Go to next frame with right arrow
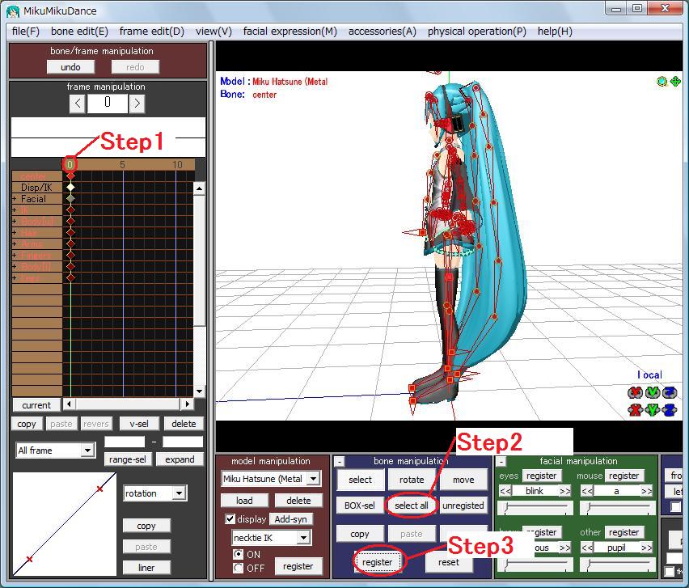The height and width of the screenshot is (588, 689). (x=137, y=104)
